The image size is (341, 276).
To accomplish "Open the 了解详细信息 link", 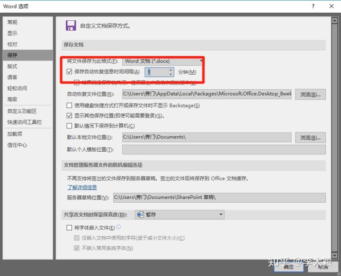I will [x=82, y=187].
